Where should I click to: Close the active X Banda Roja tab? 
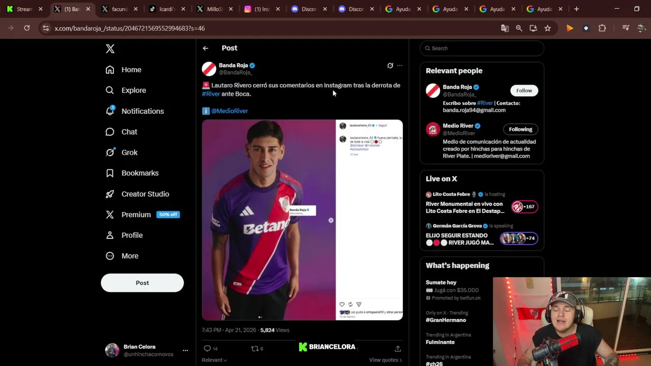coord(88,9)
